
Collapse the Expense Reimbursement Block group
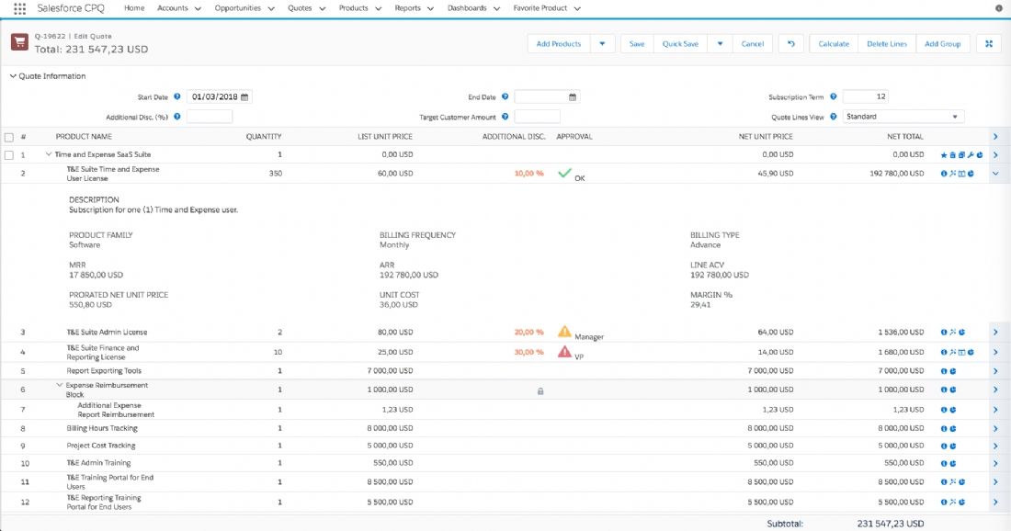60,385
